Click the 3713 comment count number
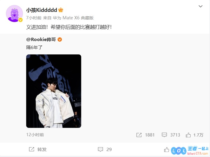 pyautogui.click(x=175, y=135)
